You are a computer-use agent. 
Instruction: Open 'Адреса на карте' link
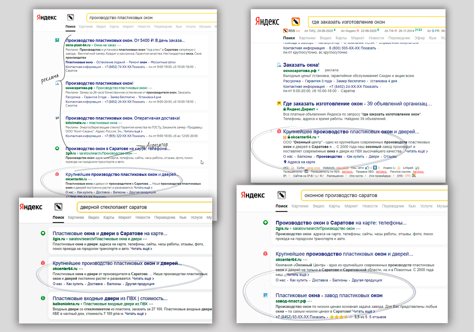tap(301, 162)
